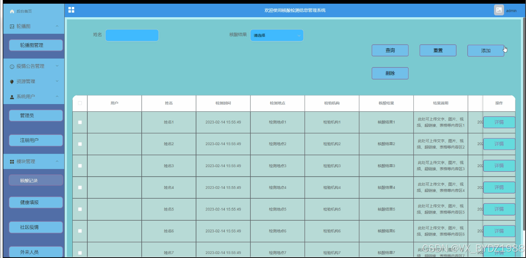This screenshot has height=258, width=526.
Task: Open 详情 for 姓名4 row
Action: click(499, 187)
